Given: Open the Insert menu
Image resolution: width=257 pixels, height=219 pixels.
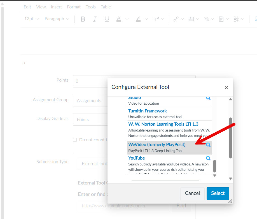Looking at the screenshot, I should (56, 7).
